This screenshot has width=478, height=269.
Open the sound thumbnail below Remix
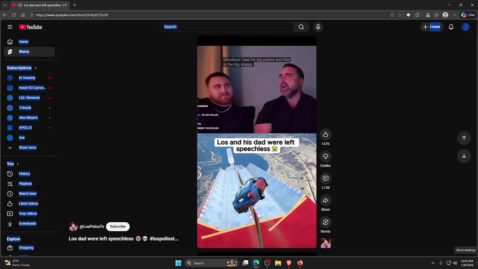coord(326,243)
